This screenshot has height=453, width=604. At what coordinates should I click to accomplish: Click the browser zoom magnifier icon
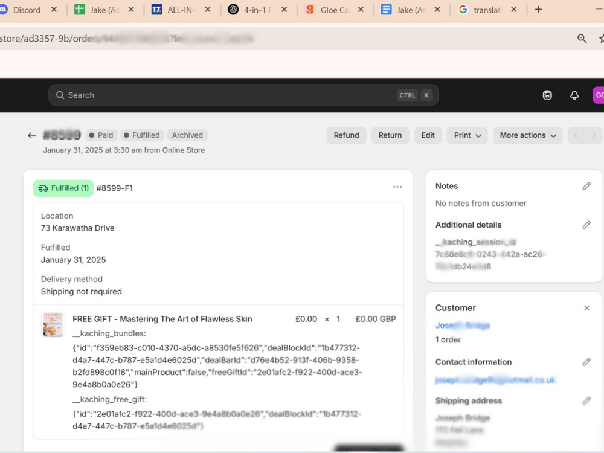click(582, 39)
